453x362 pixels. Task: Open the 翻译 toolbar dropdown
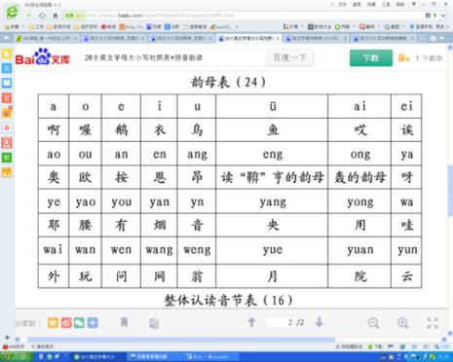point(370,26)
